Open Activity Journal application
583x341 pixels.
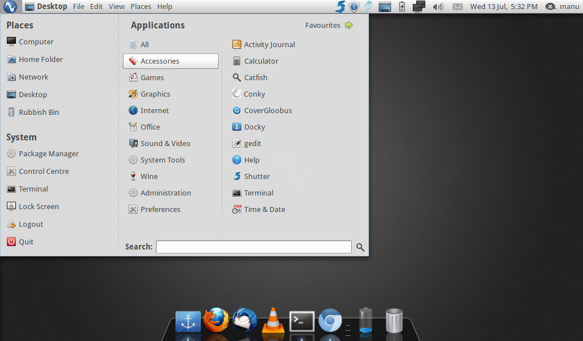click(263, 44)
